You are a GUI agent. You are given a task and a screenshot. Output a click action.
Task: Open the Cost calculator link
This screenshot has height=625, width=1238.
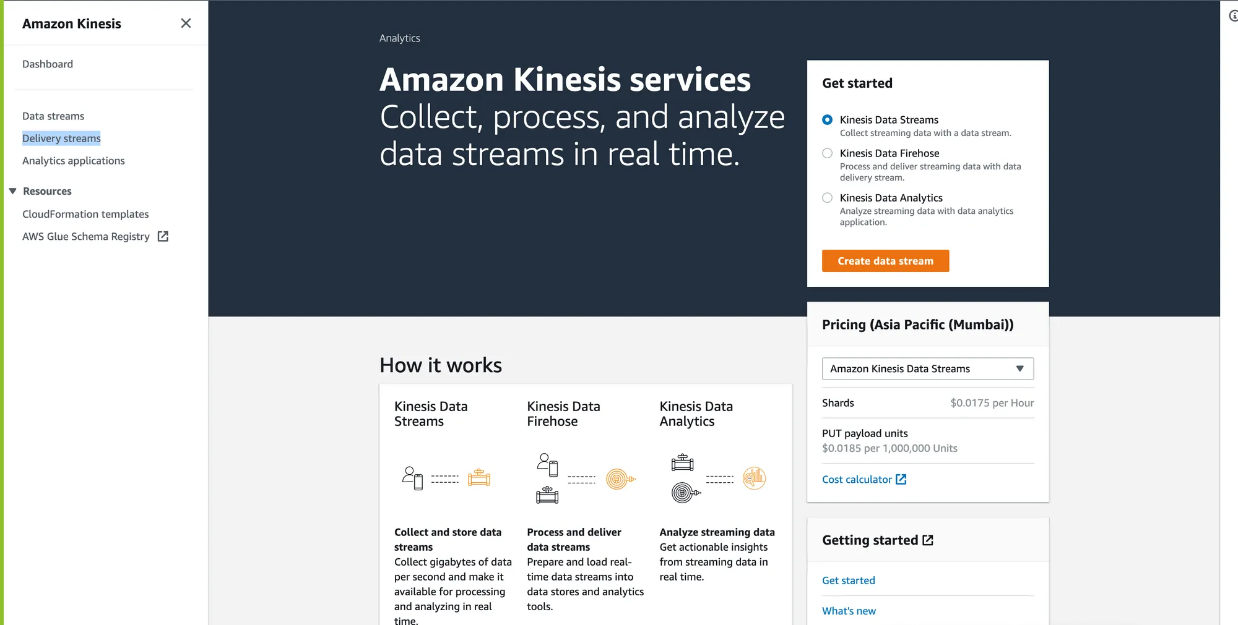(857, 479)
